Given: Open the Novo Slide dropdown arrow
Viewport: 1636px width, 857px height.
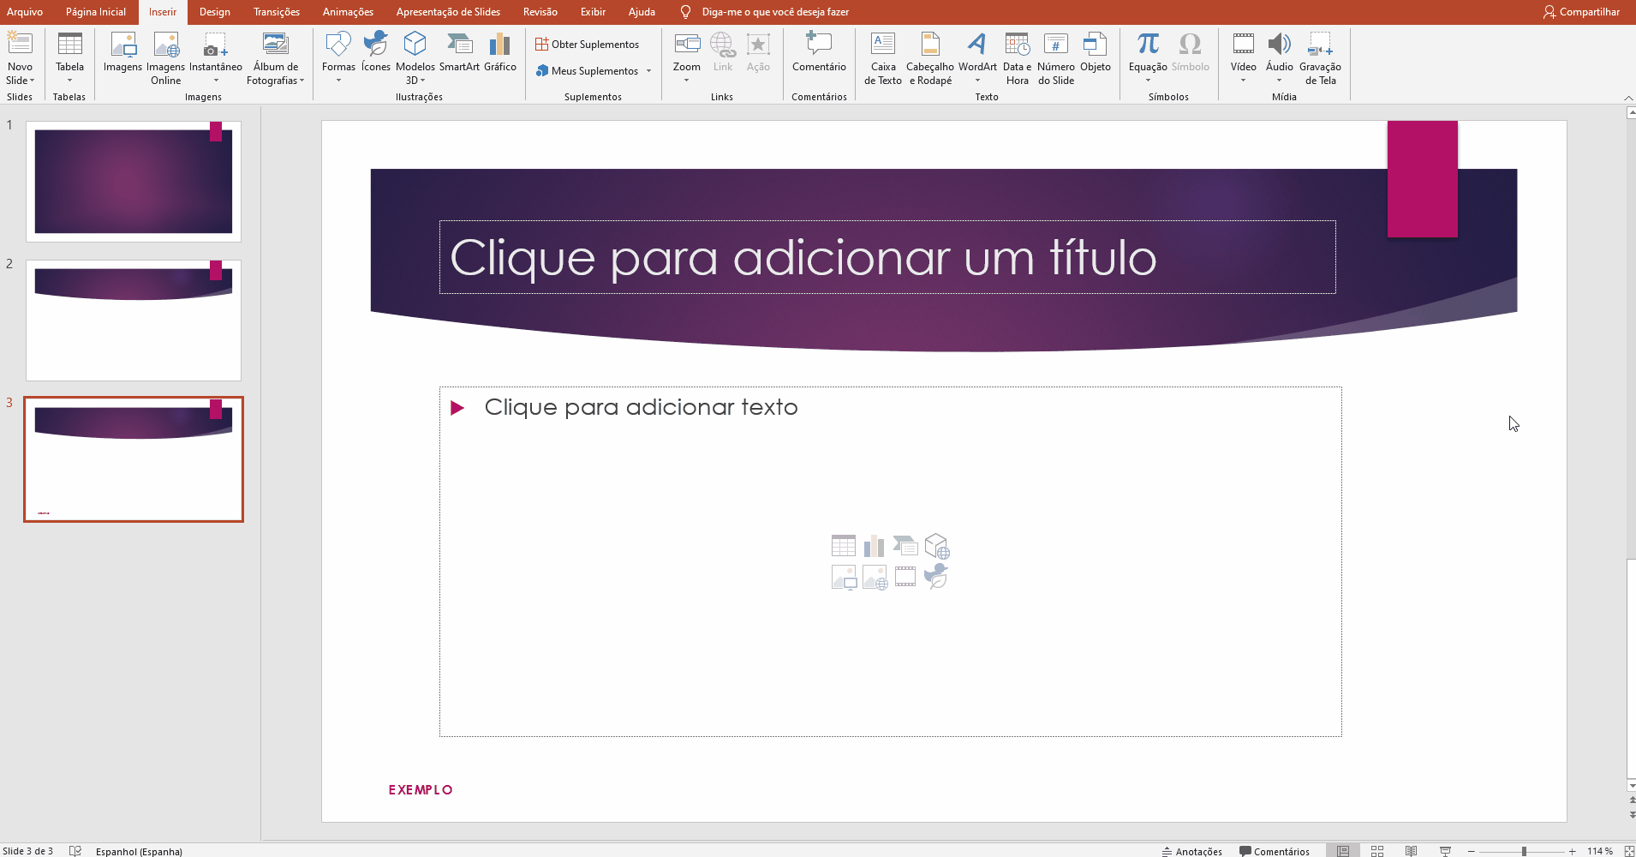Looking at the screenshot, I should pos(33,81).
